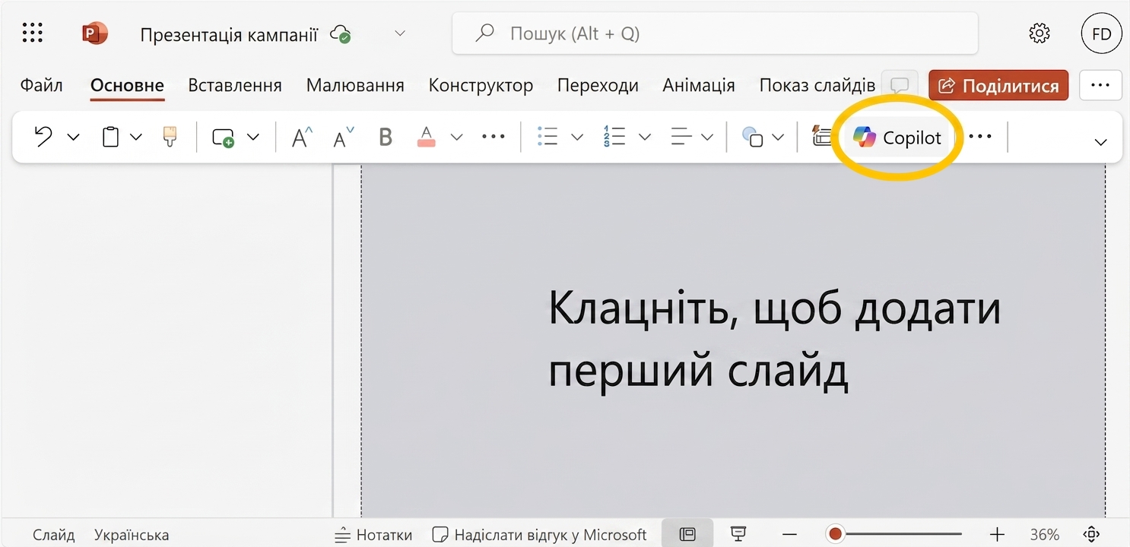Viewport: 1130px width, 547px height.
Task: Click the 36% zoom level
Action: tap(1044, 535)
